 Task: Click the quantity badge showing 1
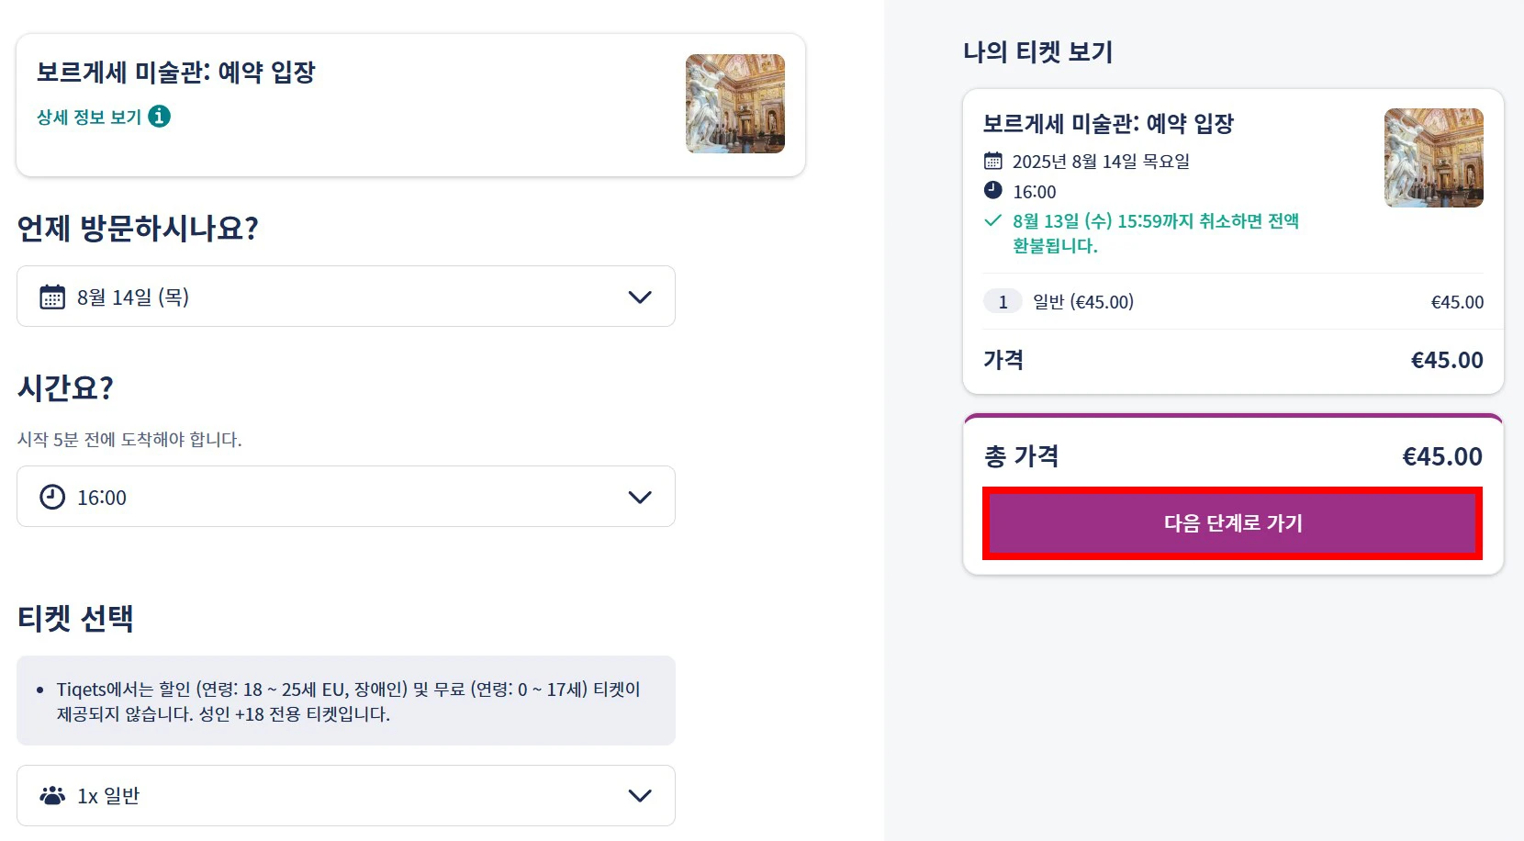(x=1003, y=302)
